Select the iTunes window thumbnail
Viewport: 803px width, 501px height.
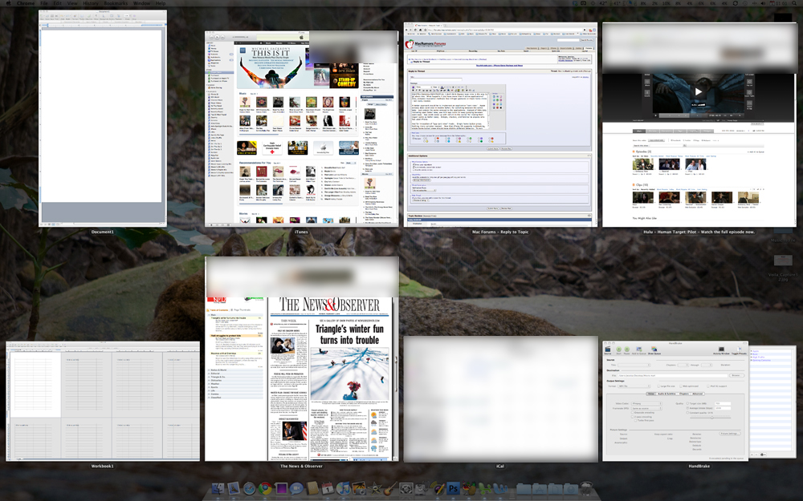tap(302, 129)
